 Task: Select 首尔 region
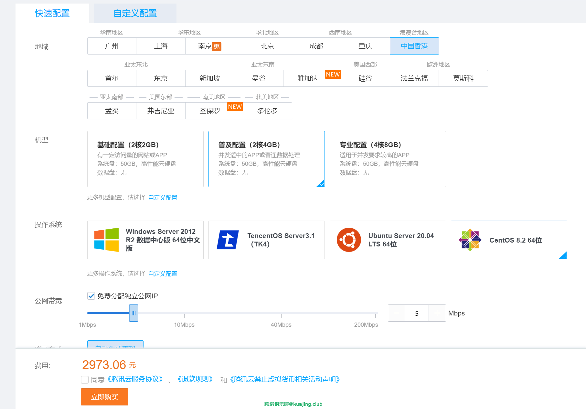pyautogui.click(x=112, y=78)
